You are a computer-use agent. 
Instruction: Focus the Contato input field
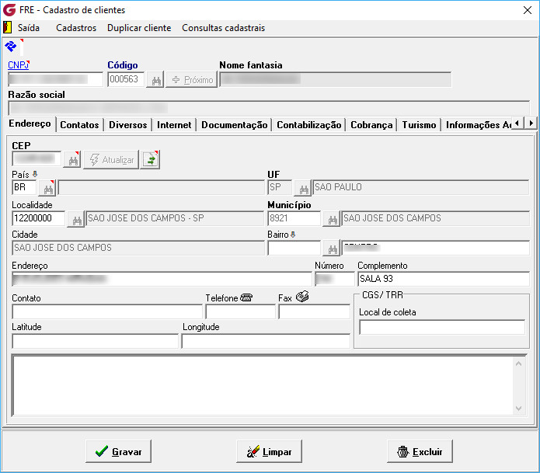pos(107,312)
